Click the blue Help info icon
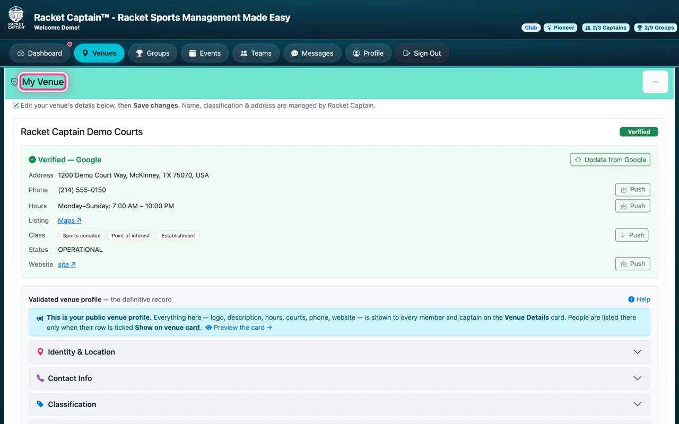679x424 pixels. coord(631,299)
